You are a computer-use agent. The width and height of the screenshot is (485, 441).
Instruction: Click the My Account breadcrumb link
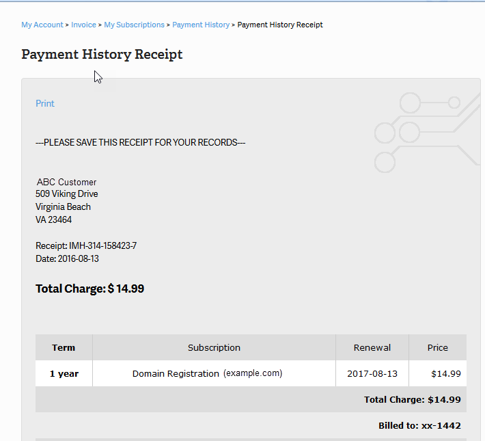[x=42, y=25]
